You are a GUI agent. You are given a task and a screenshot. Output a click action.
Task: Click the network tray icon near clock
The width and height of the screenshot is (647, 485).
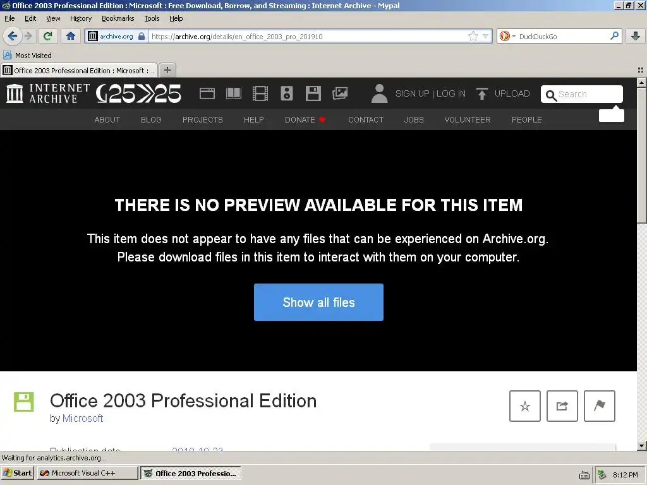[x=602, y=475]
